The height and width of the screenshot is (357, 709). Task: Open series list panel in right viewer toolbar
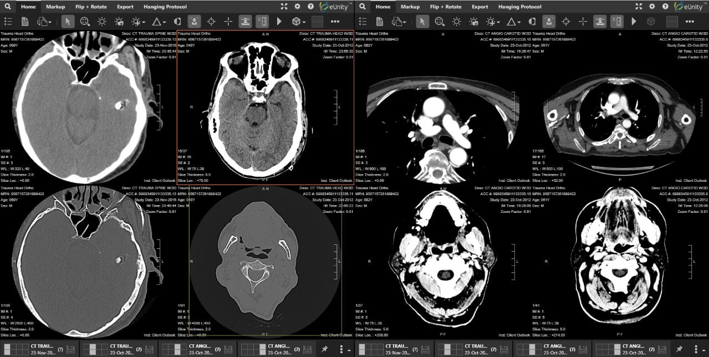363,22
